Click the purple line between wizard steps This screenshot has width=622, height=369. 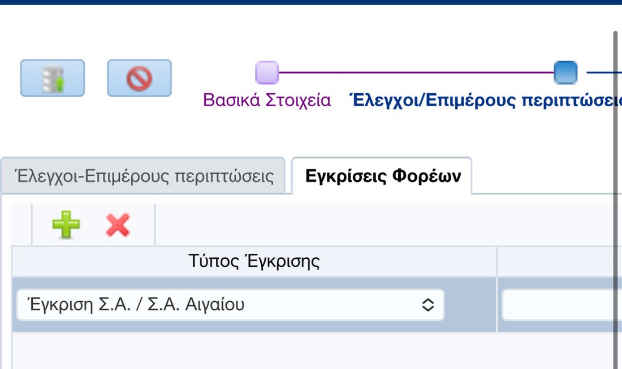point(416,72)
